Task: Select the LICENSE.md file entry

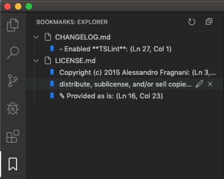Action: point(75,61)
